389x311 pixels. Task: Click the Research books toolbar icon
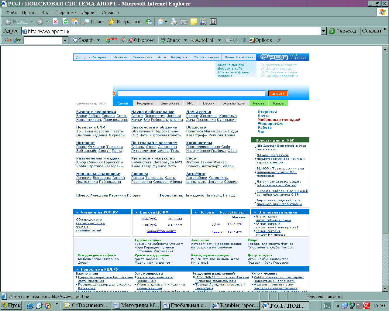tap(203, 22)
